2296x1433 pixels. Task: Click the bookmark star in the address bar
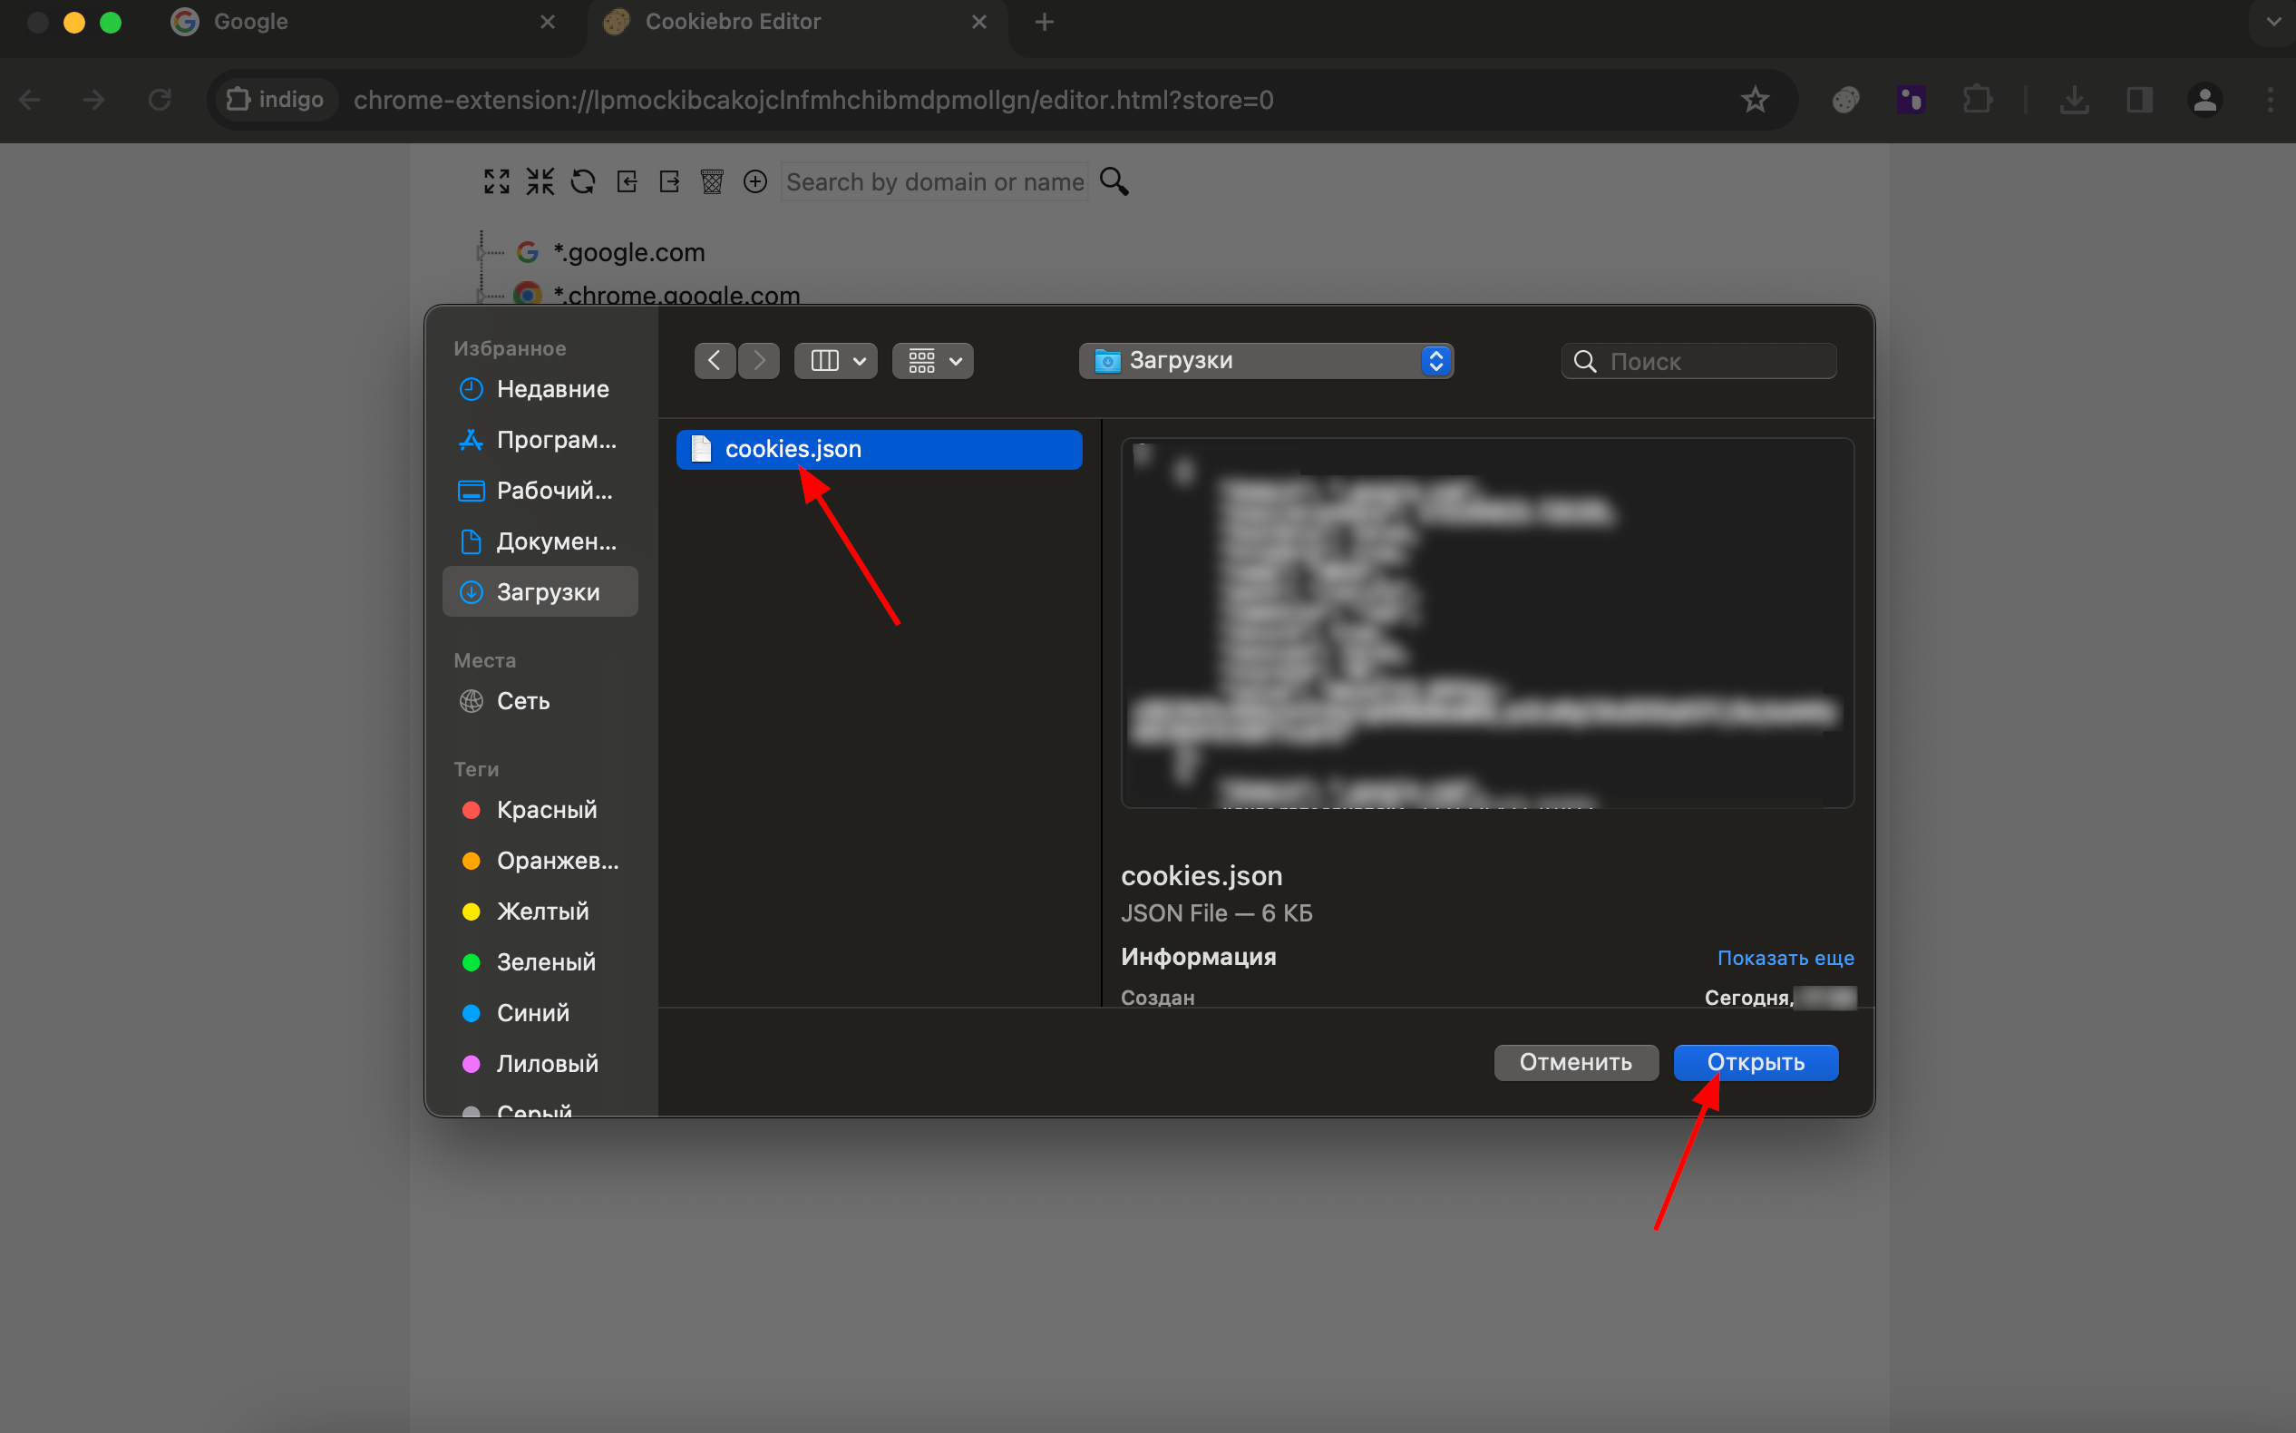click(x=1755, y=100)
